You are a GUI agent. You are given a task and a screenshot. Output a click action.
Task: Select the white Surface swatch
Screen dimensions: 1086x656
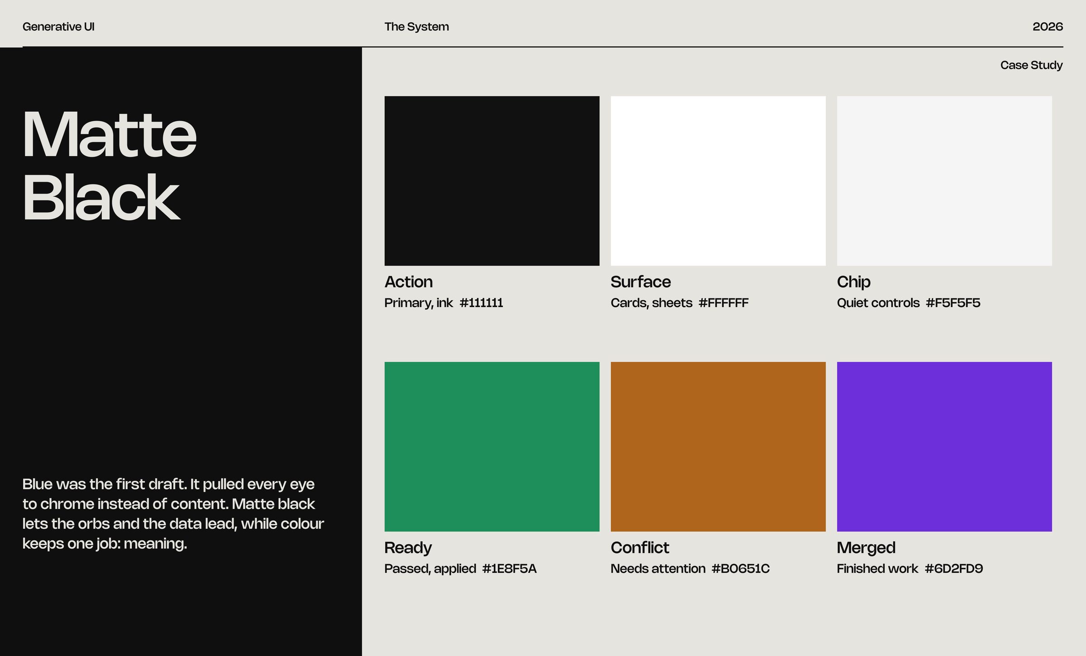coord(718,181)
